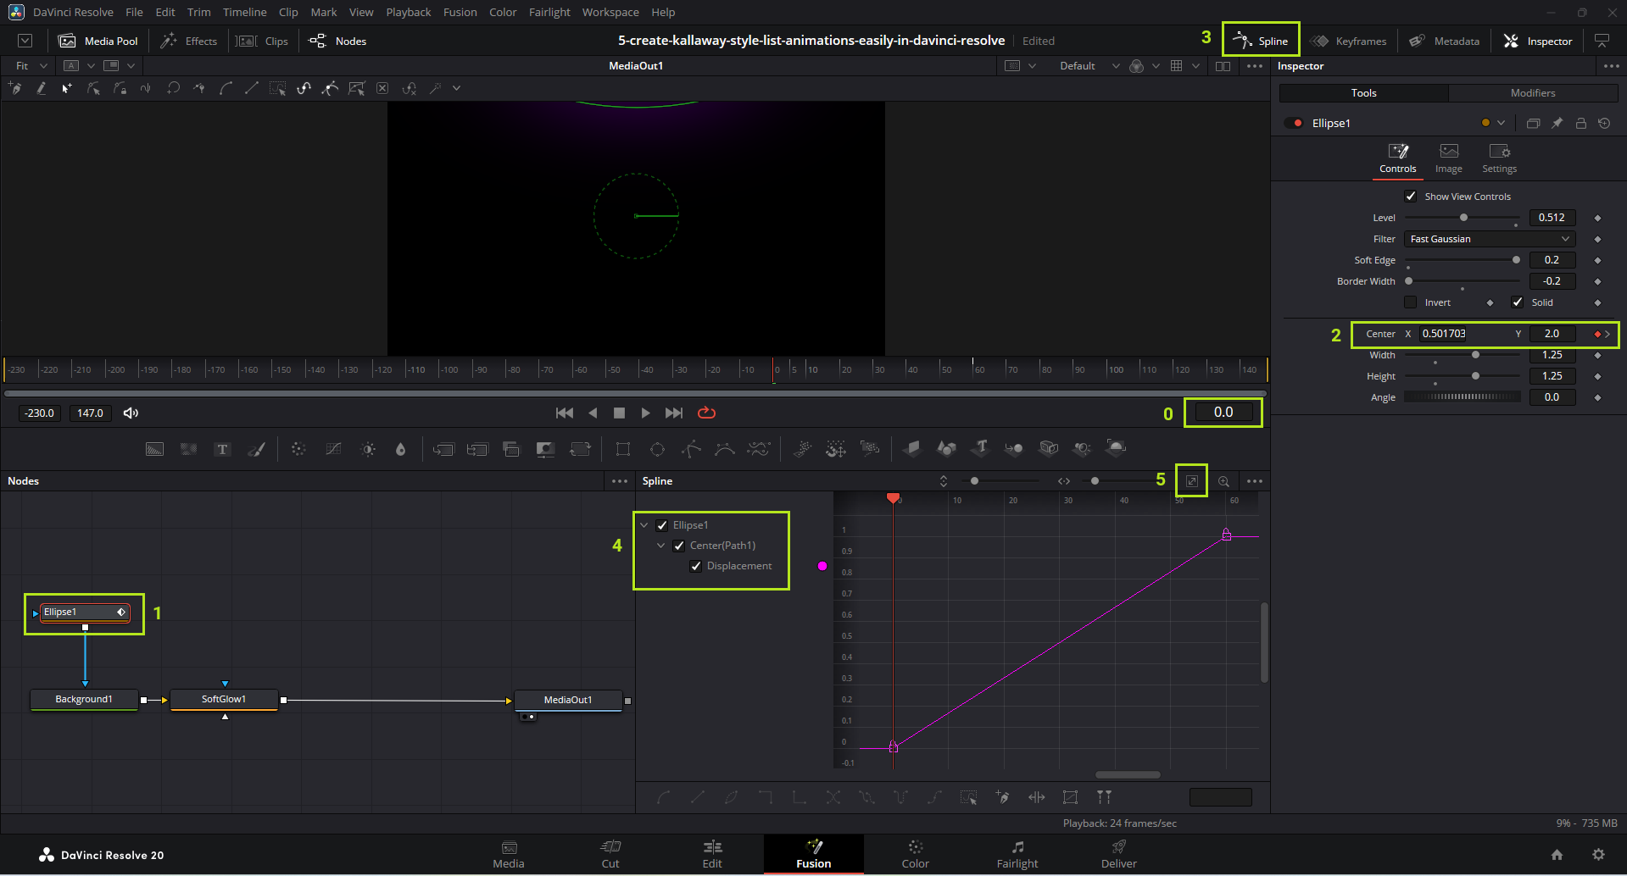This screenshot has width=1627, height=876.
Task: Open the viewer Fit zoom dropdown
Action: tap(31, 66)
